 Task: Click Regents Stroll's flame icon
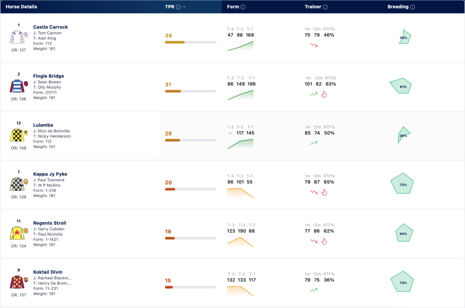coord(324,241)
